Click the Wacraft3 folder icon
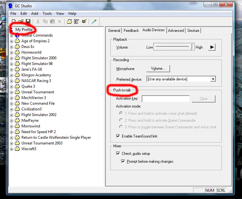This screenshot has width=242, height=199. 17,149
